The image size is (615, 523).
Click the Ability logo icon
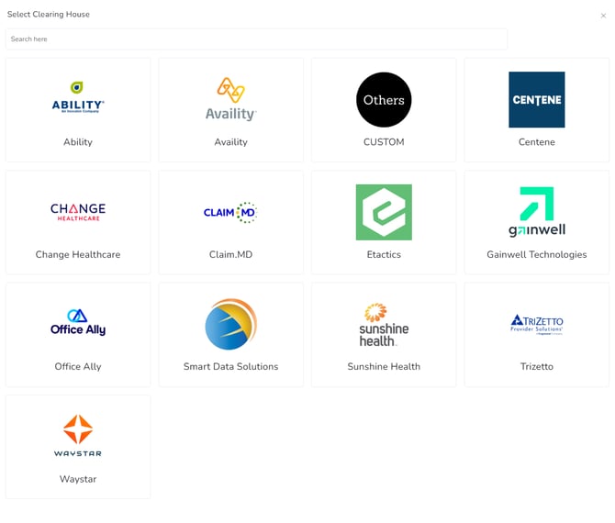click(78, 97)
